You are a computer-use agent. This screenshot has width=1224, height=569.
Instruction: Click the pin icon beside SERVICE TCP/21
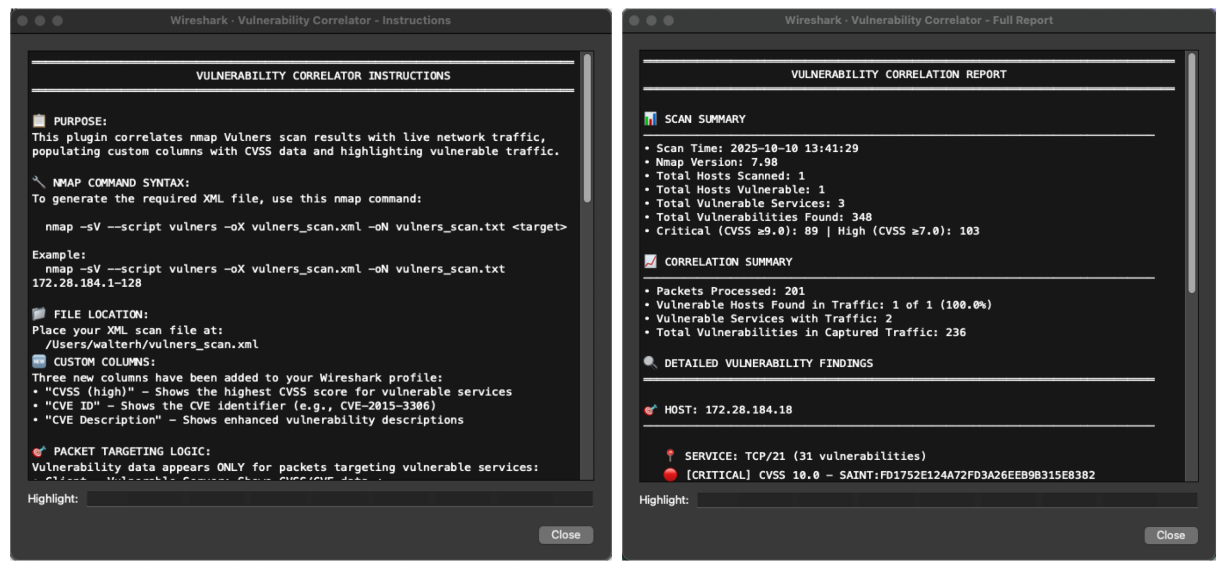pyautogui.click(x=670, y=455)
